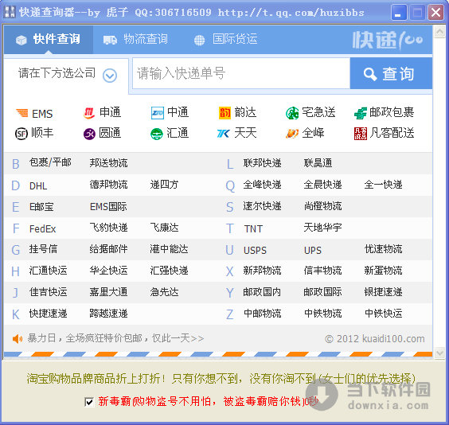Click the 宅急送 green logo icon
Image resolution: width=449 pixels, height=425 pixels.
[292, 113]
